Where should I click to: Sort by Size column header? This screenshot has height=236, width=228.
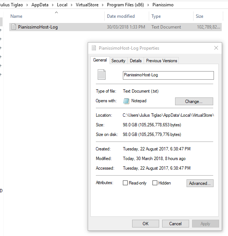tap(199, 16)
